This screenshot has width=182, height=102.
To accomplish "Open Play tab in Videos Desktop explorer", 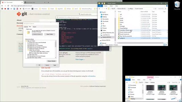I will click(150, 80).
